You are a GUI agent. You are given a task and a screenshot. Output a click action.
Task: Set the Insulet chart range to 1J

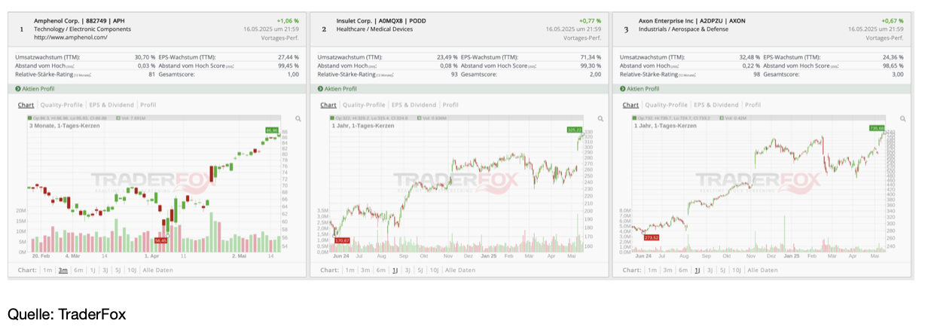[395, 270]
